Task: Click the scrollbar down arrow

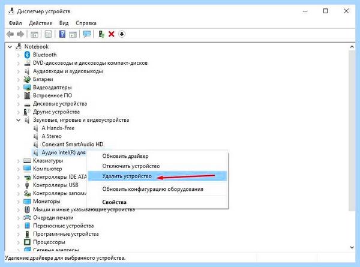Action: 352,247
